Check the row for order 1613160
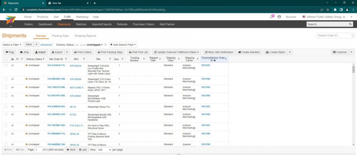Screen dimensions: 357x155 point(6,134)
